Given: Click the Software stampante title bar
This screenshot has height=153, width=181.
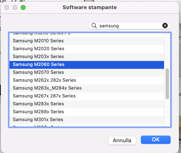Looking at the screenshot, I should (x=90, y=7).
